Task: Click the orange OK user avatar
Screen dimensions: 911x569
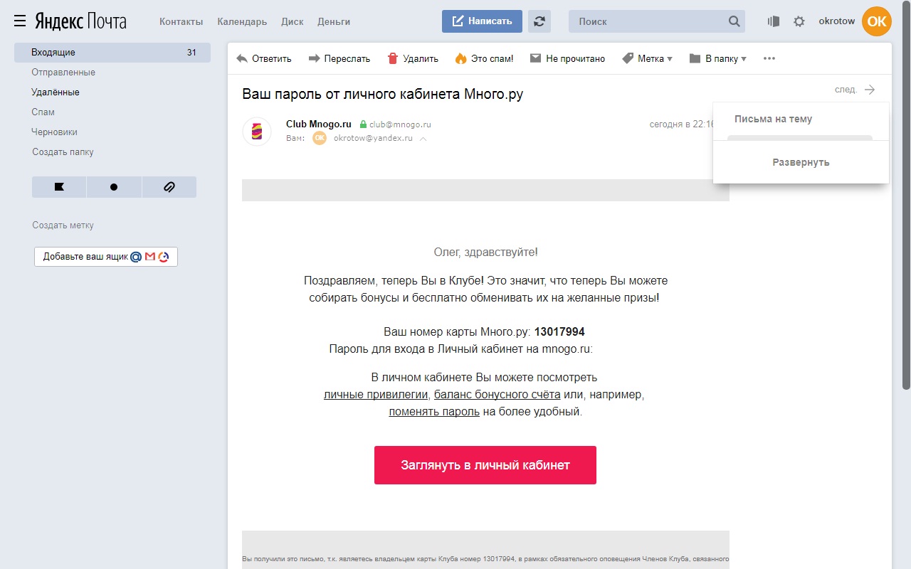Action: pos(877,21)
